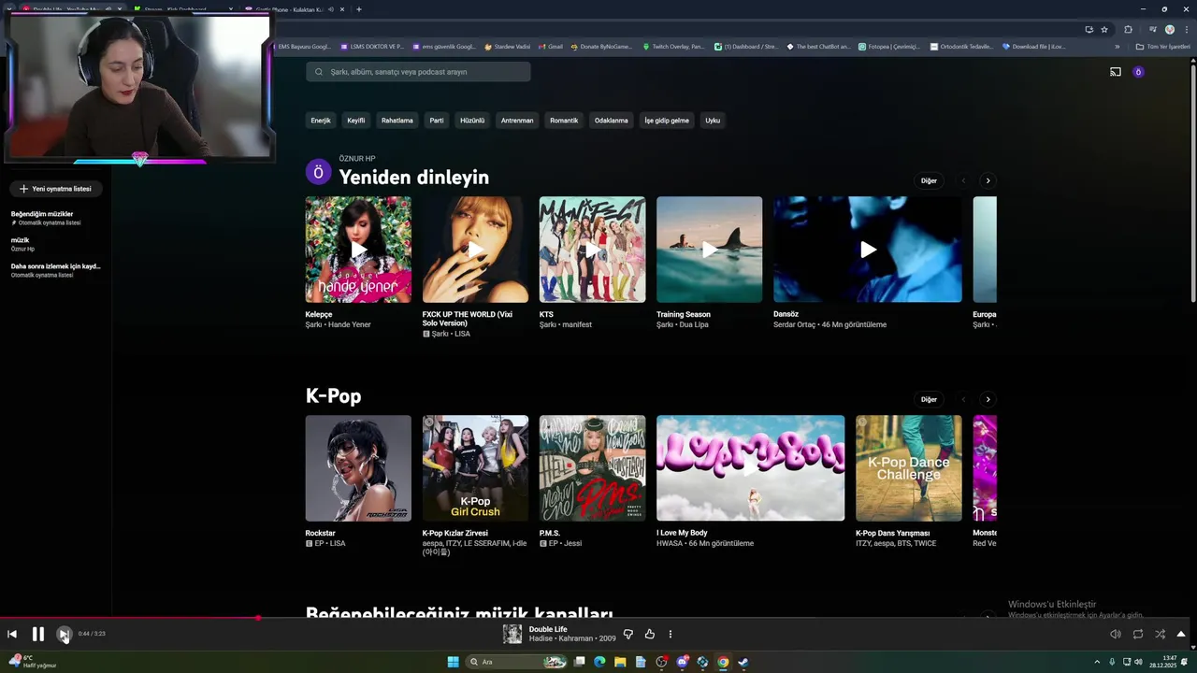This screenshot has height=673, width=1197.
Task: Skip to the next track
Action: (64, 634)
